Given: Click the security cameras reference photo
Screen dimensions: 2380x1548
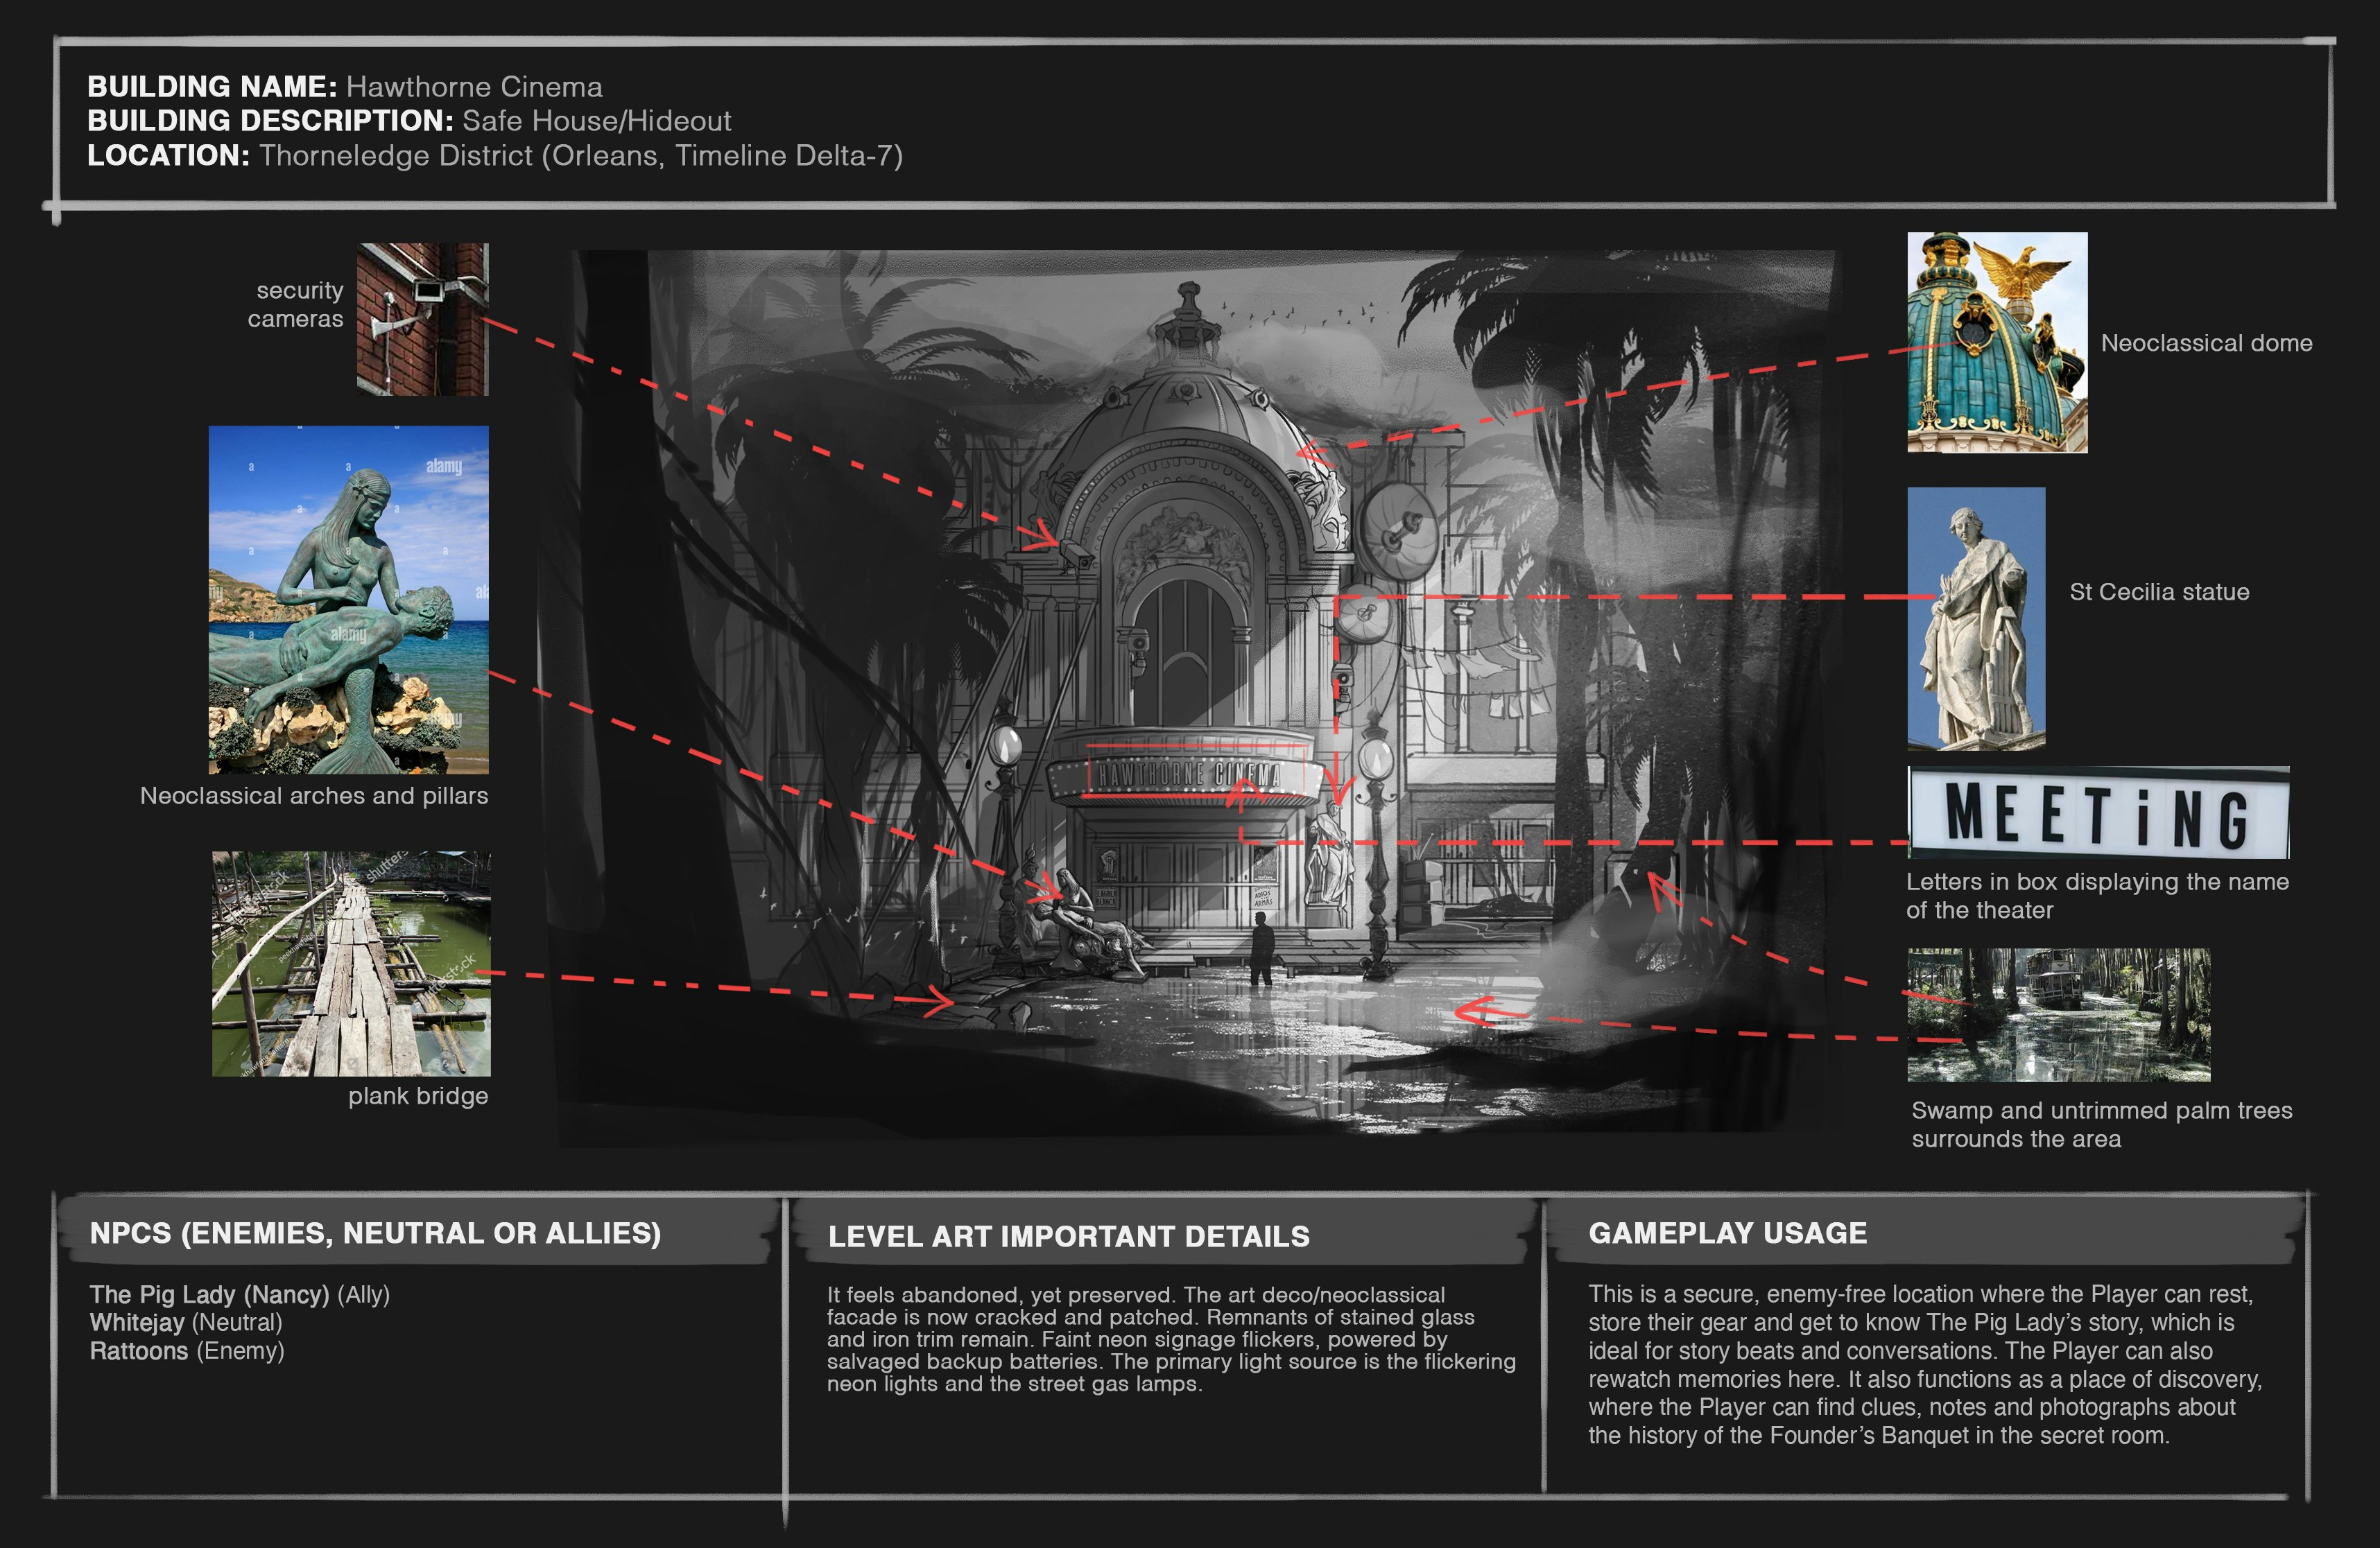Looking at the screenshot, I should coord(423,319).
